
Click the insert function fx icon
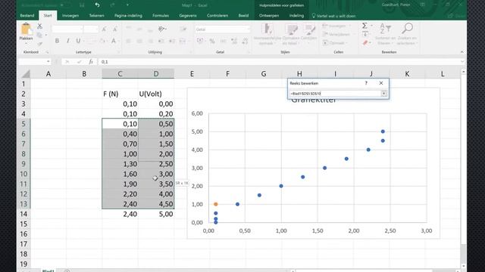coord(91,62)
